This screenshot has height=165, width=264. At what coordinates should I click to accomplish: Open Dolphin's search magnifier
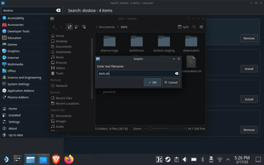(194, 27)
